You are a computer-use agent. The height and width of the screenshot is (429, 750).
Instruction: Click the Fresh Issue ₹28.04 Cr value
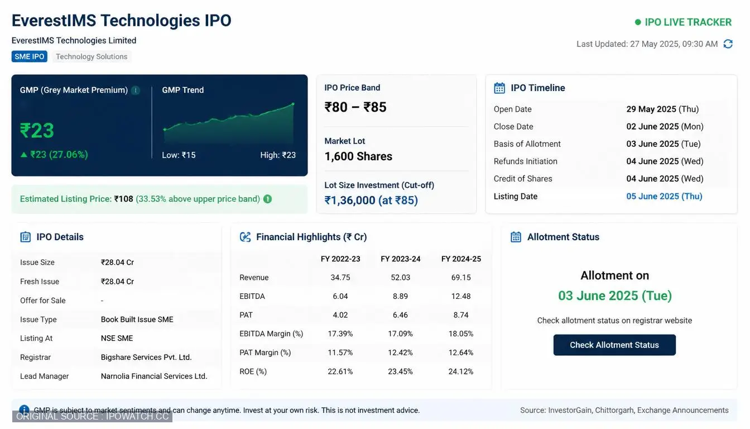[117, 282]
